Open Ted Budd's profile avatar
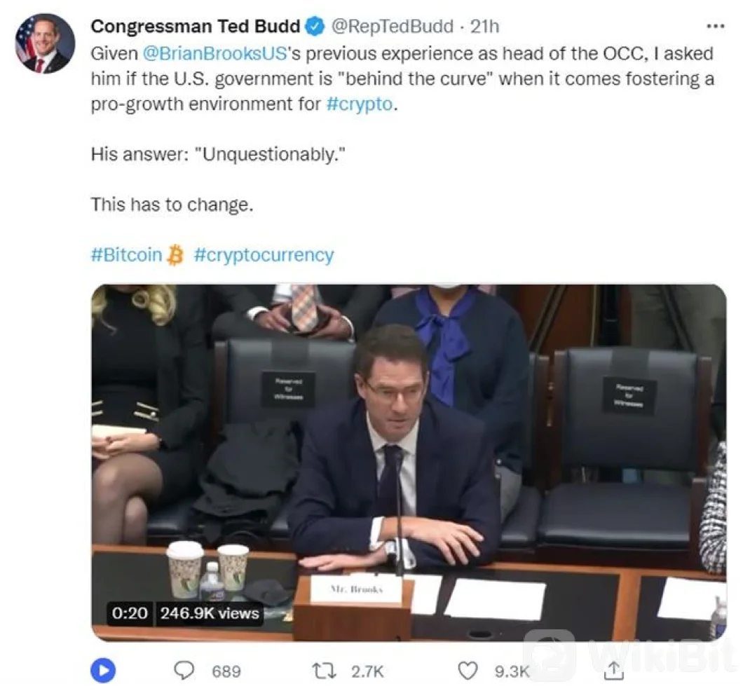The width and height of the screenshot is (750, 698). pyautogui.click(x=45, y=43)
